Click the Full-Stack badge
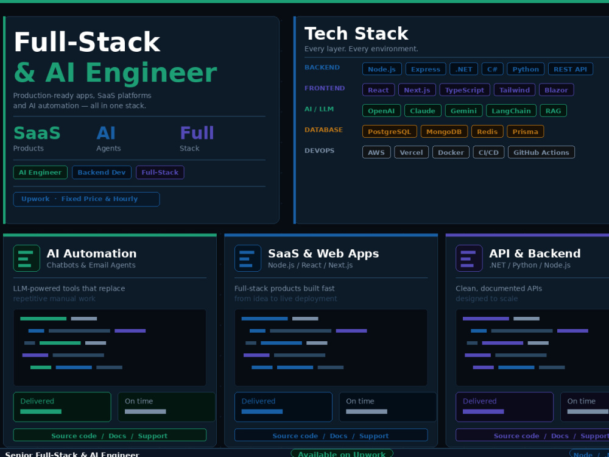Image resolution: width=609 pixels, height=457 pixels. 160,172
